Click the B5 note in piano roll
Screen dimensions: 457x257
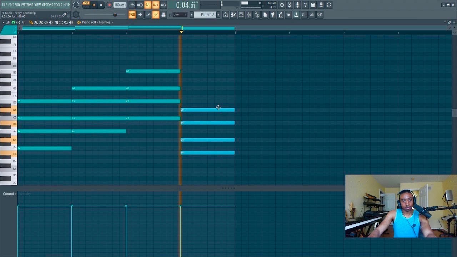tap(153, 71)
